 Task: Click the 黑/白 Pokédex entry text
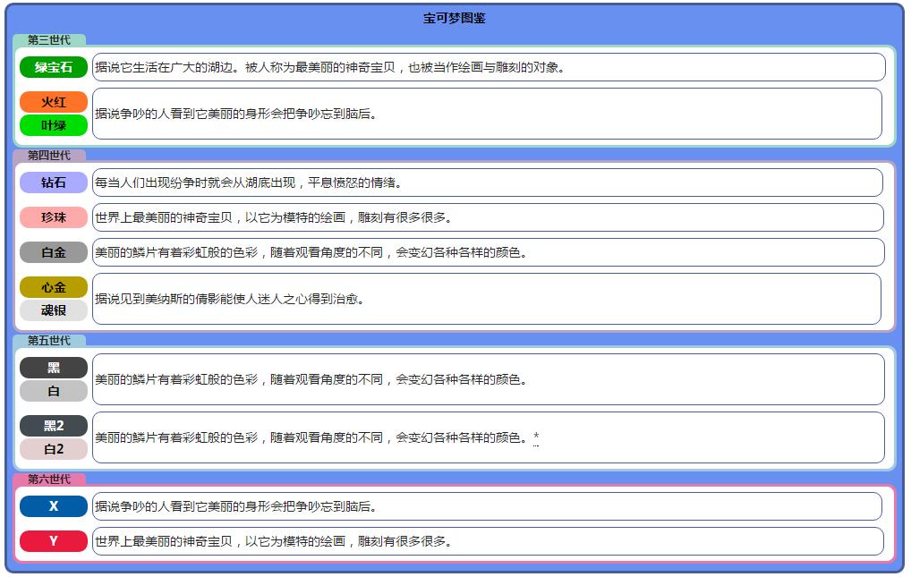point(311,379)
